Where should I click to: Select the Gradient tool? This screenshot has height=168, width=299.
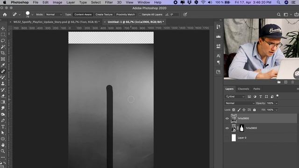(3, 102)
